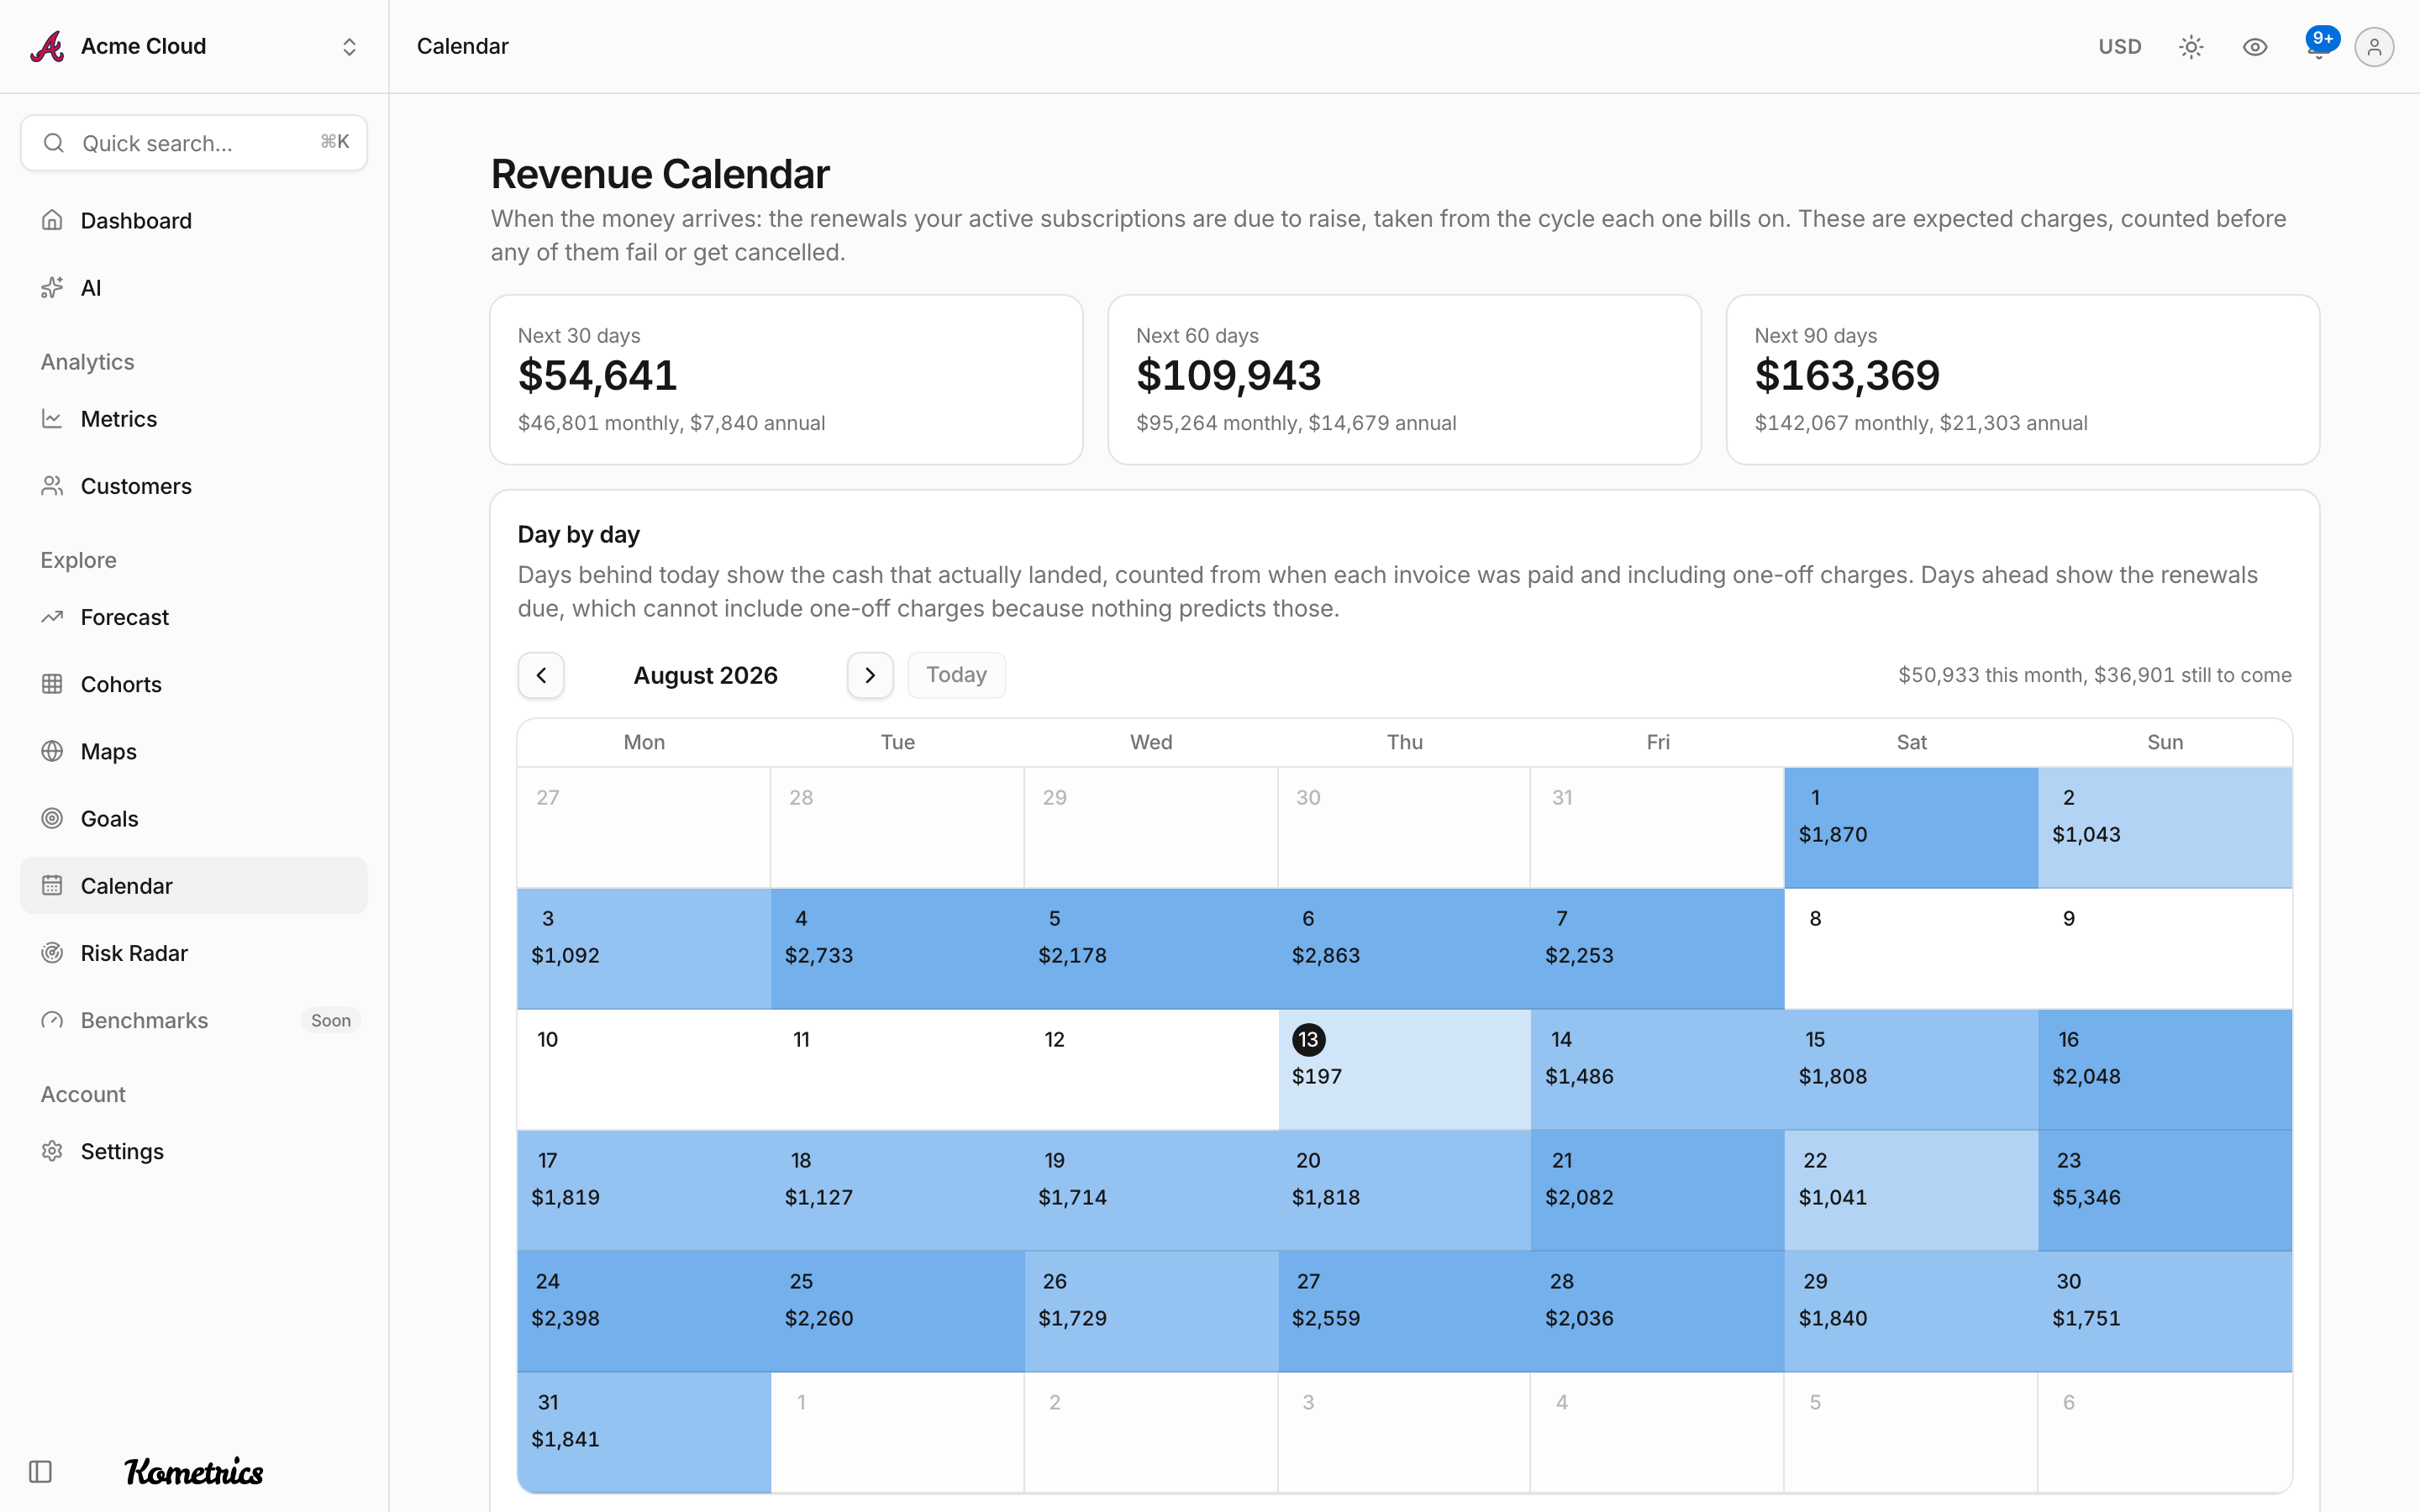The image size is (2420, 1512).
Task: Select August 6 cell with $2,863
Action: coord(1404,949)
